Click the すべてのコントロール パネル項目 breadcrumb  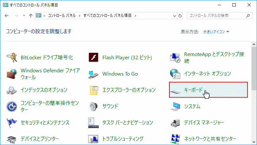(108, 16)
